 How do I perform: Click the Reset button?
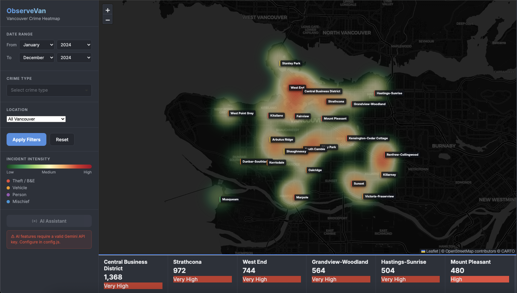[x=62, y=140]
